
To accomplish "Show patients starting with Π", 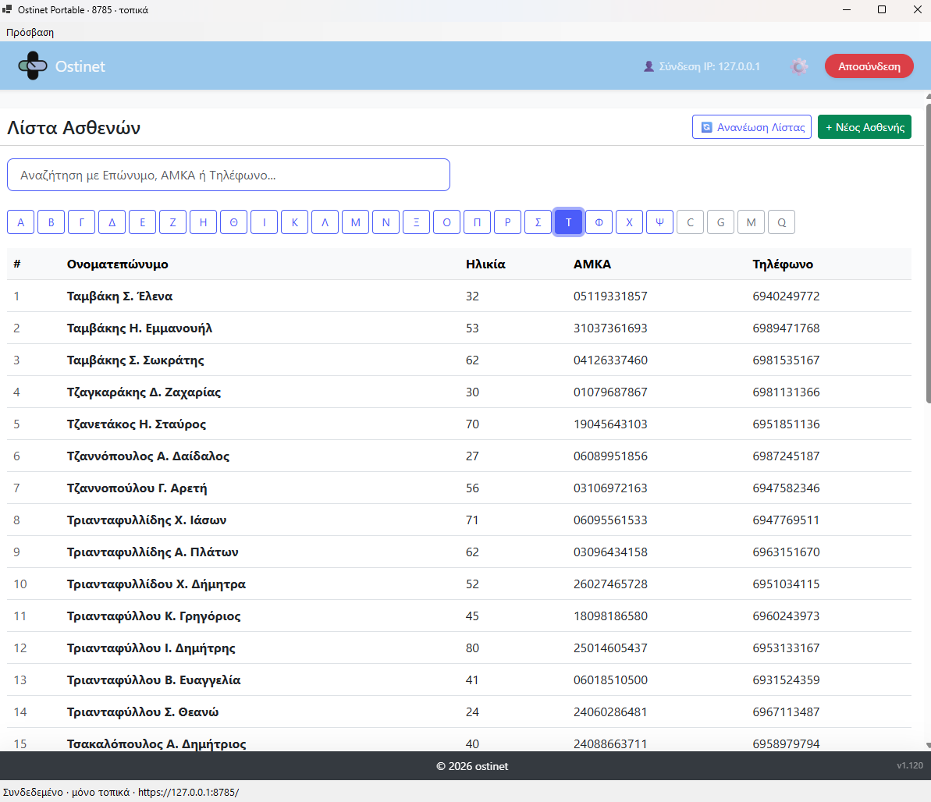I will pyautogui.click(x=478, y=222).
